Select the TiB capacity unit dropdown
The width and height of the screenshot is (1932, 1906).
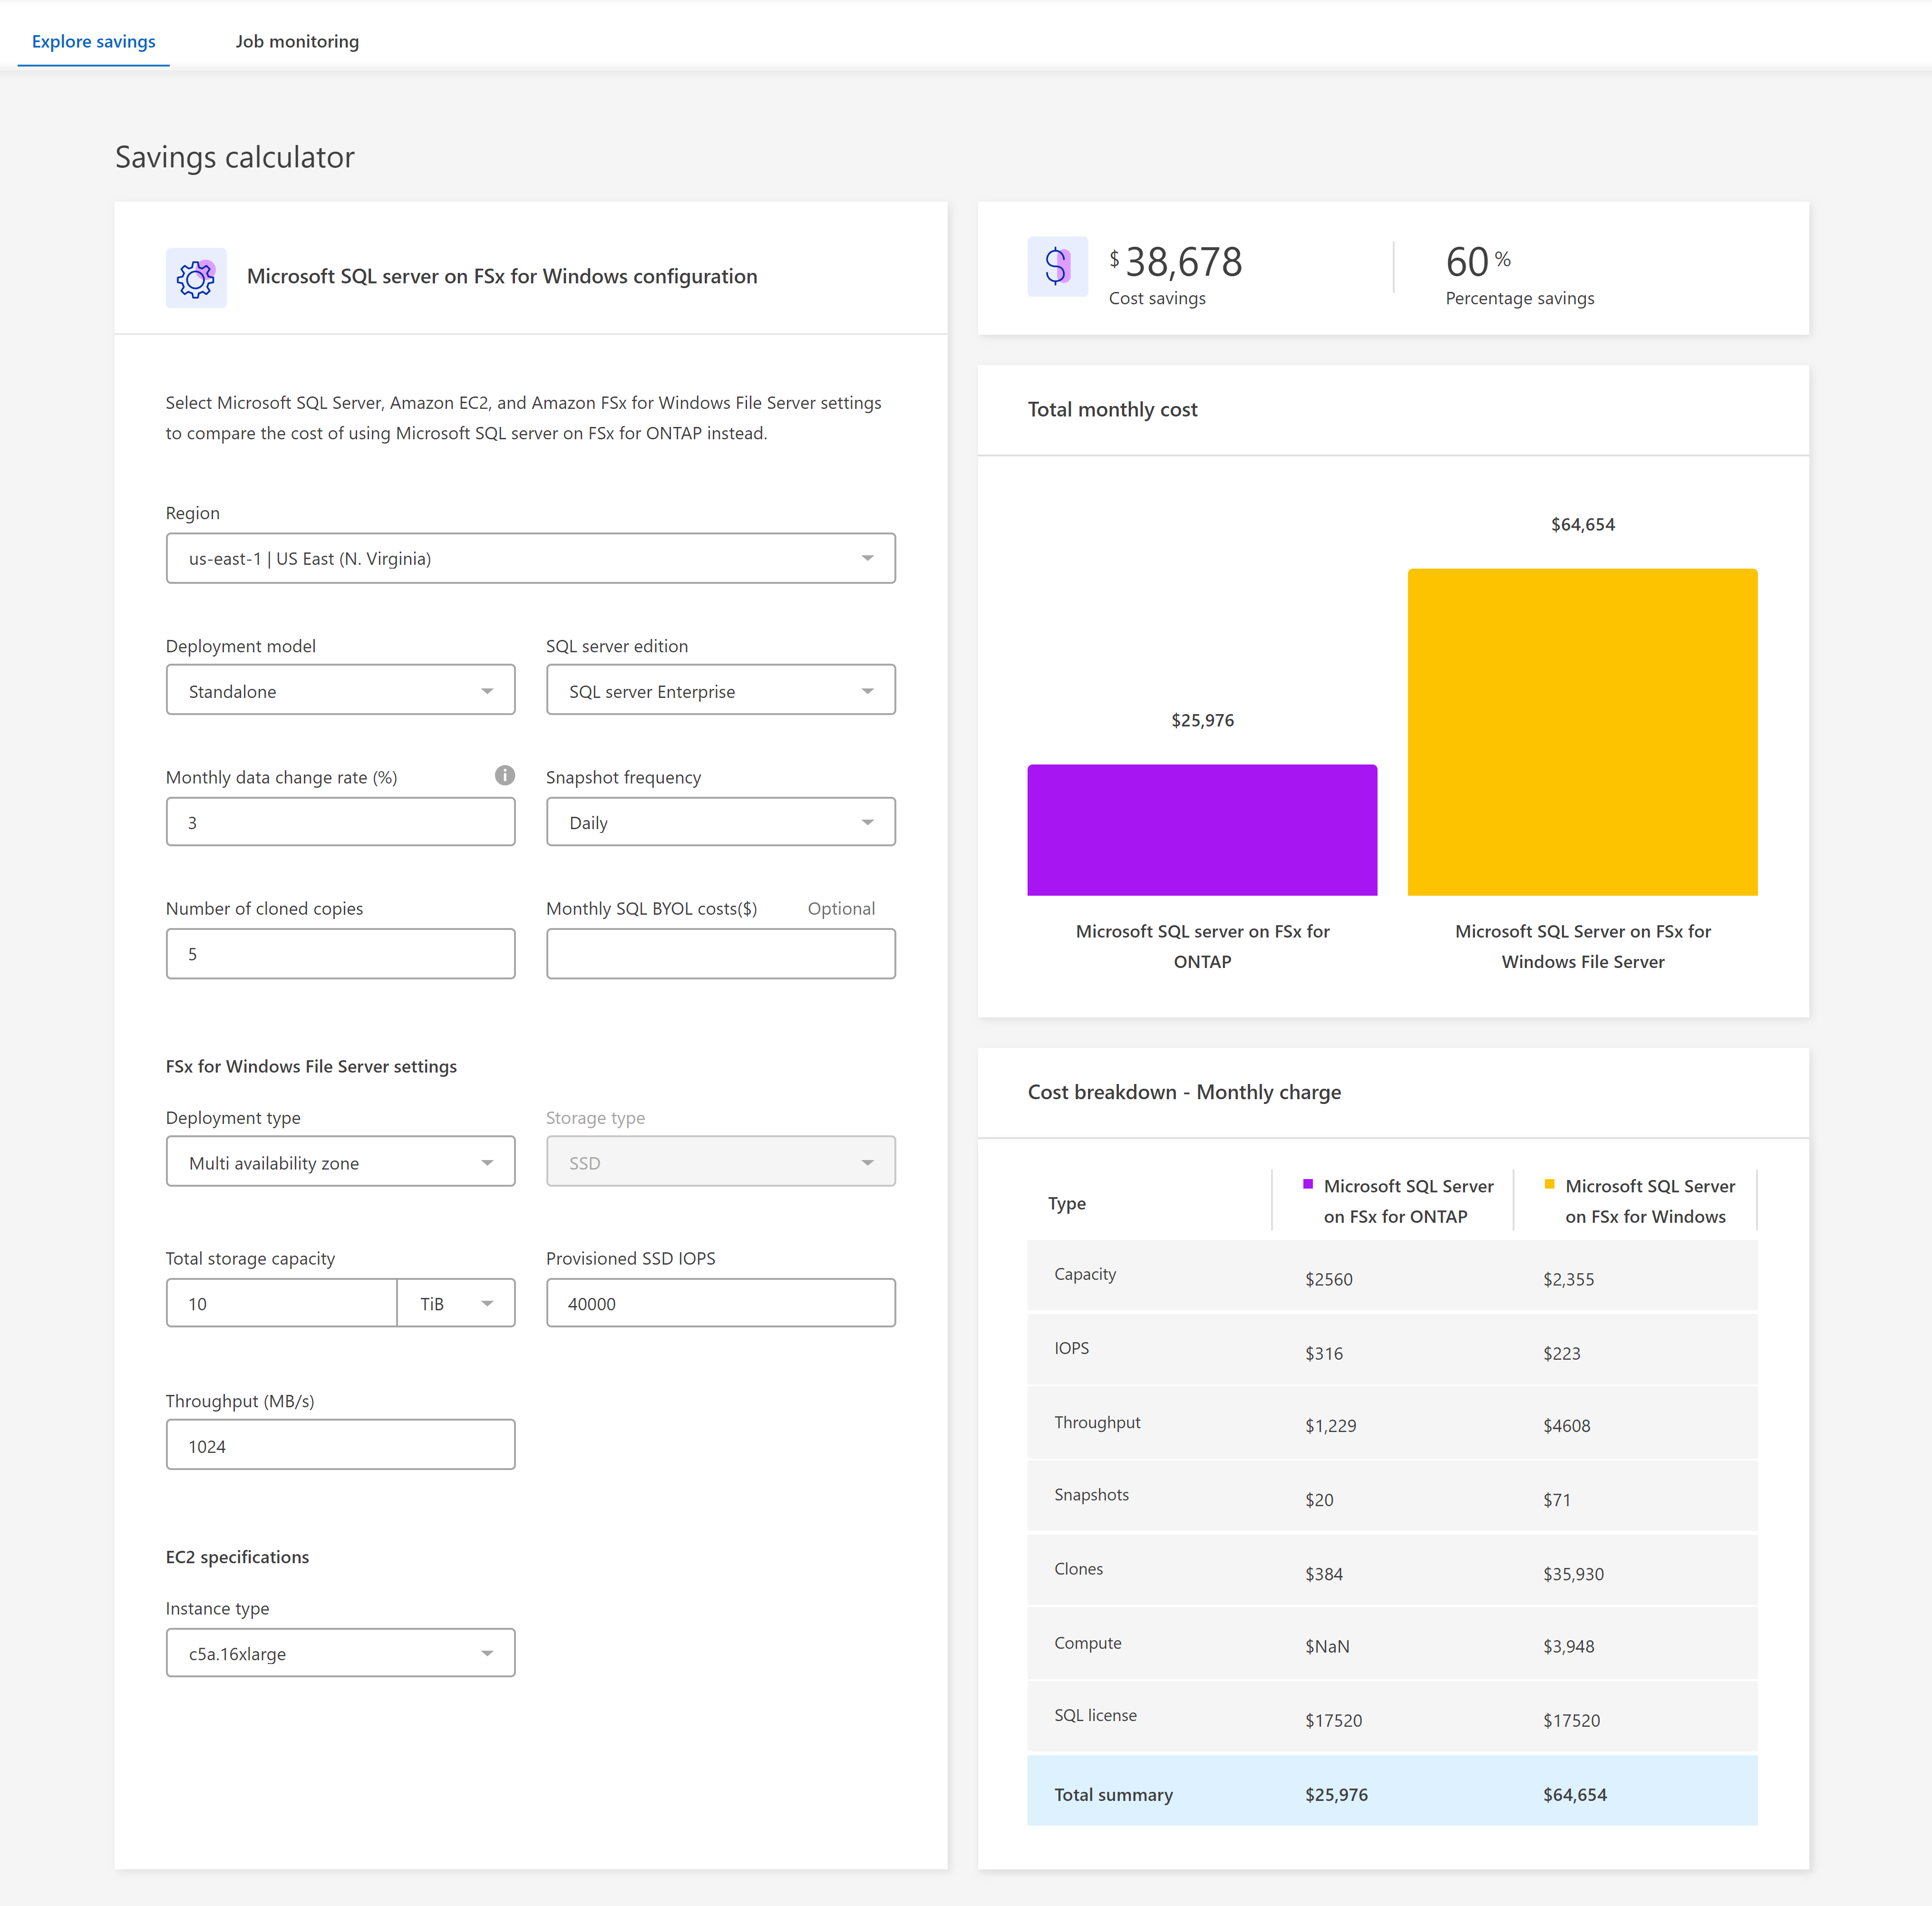456,1303
